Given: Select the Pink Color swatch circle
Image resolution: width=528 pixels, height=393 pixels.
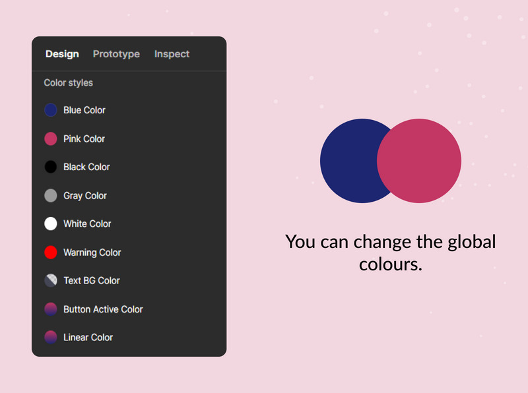Looking at the screenshot, I should pos(51,138).
